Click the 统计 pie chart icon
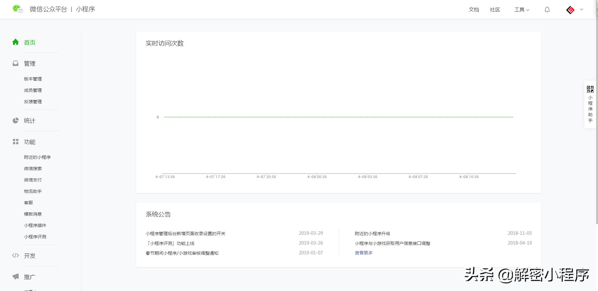The height and width of the screenshot is (291, 598). (x=16, y=121)
